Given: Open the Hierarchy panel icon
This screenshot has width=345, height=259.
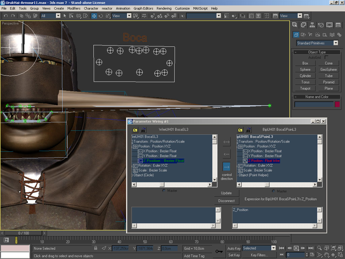Looking at the screenshot, I should [312, 25].
